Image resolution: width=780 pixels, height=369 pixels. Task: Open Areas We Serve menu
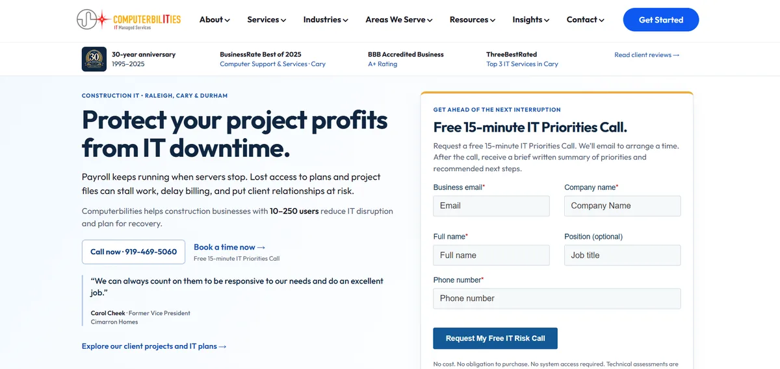point(399,20)
